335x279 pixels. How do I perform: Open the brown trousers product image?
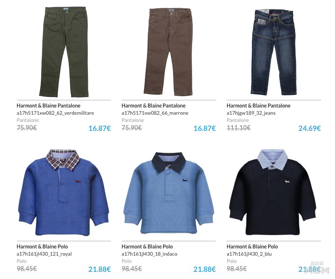[x=168, y=52]
